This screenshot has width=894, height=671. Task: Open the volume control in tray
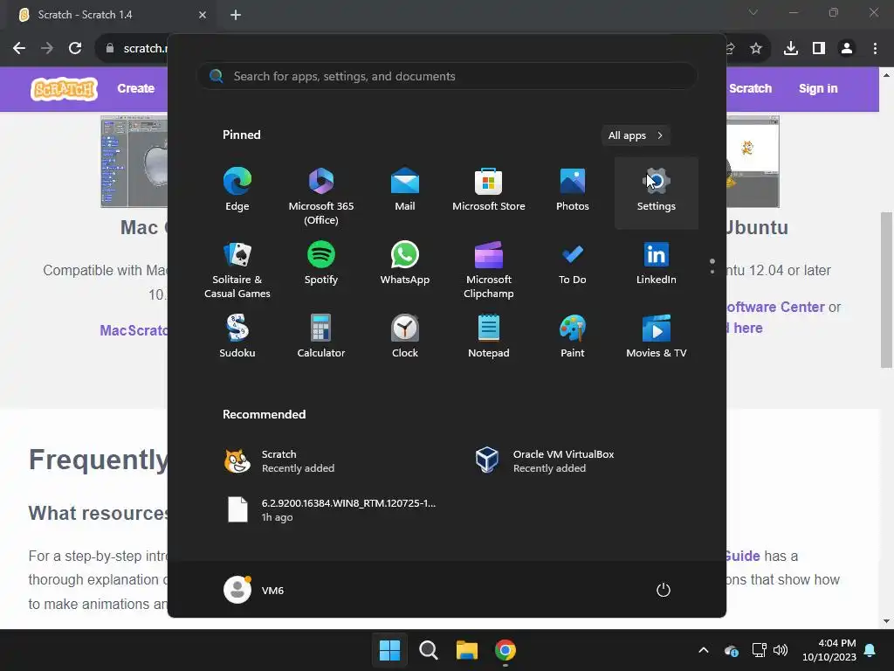781,650
